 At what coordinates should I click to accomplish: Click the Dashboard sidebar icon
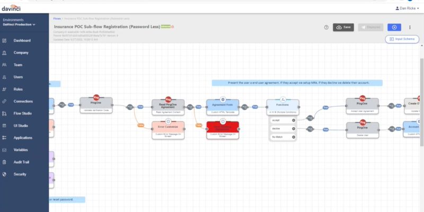4,41
